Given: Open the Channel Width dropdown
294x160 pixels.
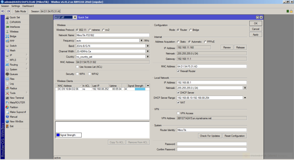Looking at the screenshot, I should 148,51.
